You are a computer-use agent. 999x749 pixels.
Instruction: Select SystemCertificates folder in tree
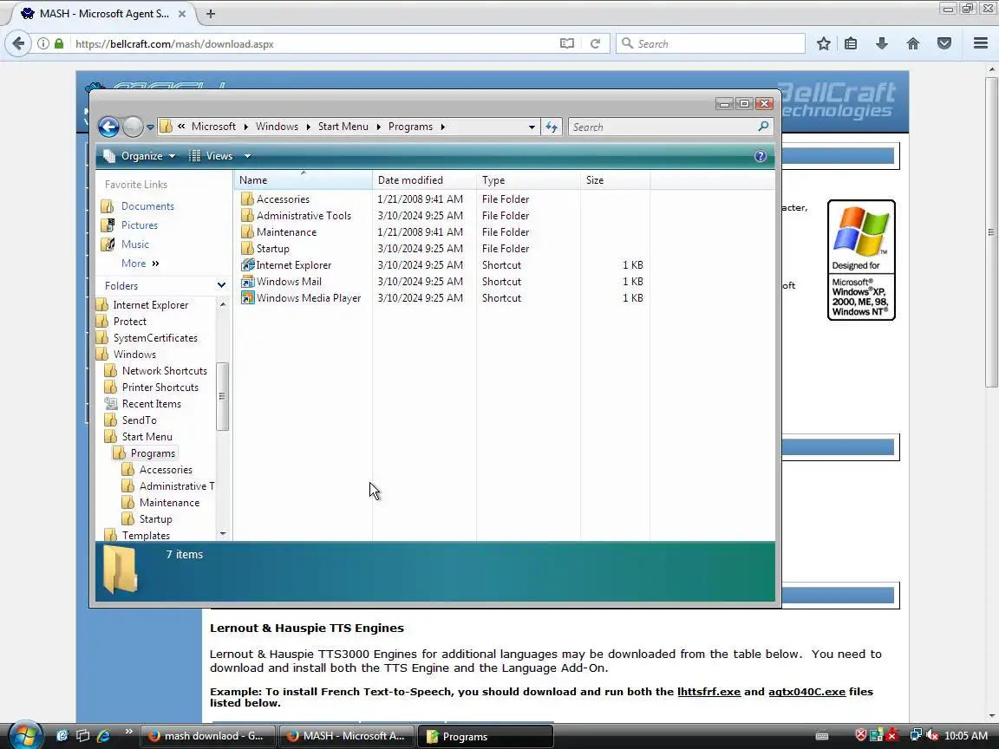(155, 338)
